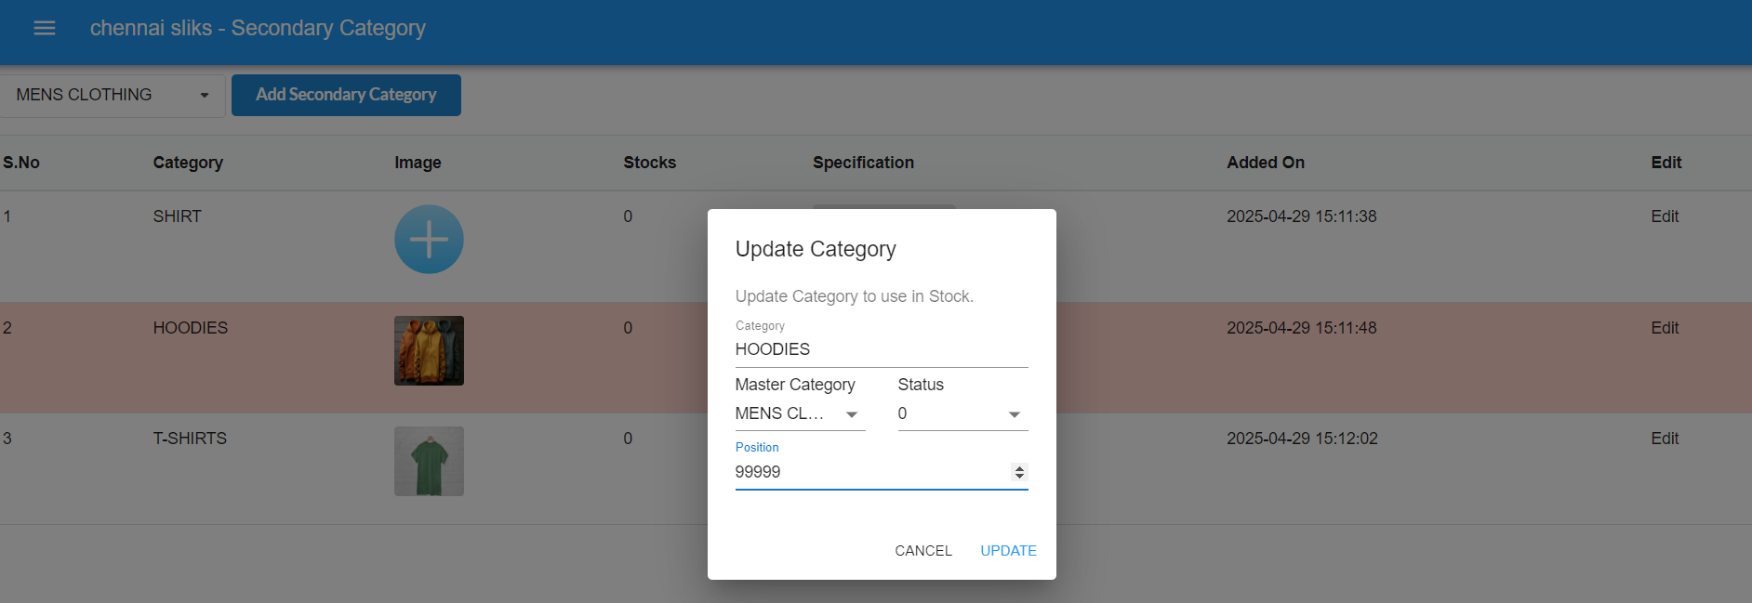Open the Status dropdown in dialog
1752x603 pixels.
pyautogui.click(x=962, y=414)
